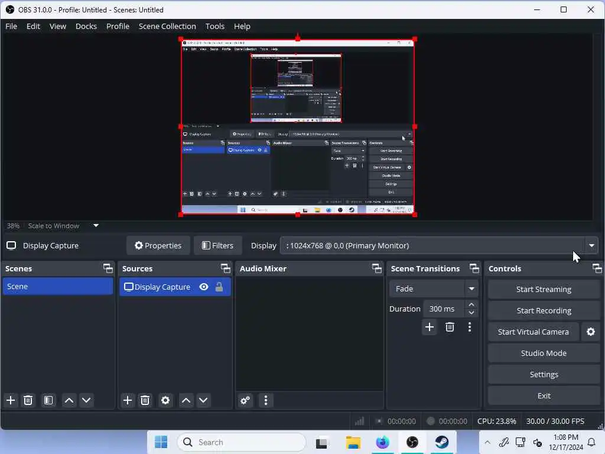Viewport: 605px width, 454px height.
Task: Open Firefox from taskbar
Action: 382,442
